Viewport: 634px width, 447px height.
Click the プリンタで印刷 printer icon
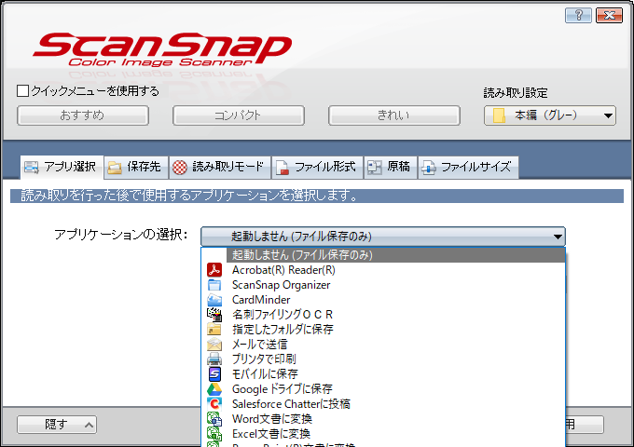pyautogui.click(x=214, y=359)
